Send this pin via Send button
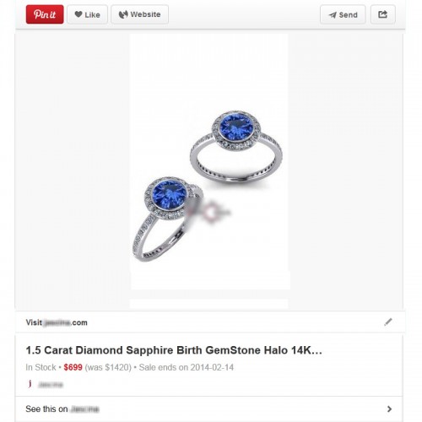 pyautogui.click(x=343, y=14)
